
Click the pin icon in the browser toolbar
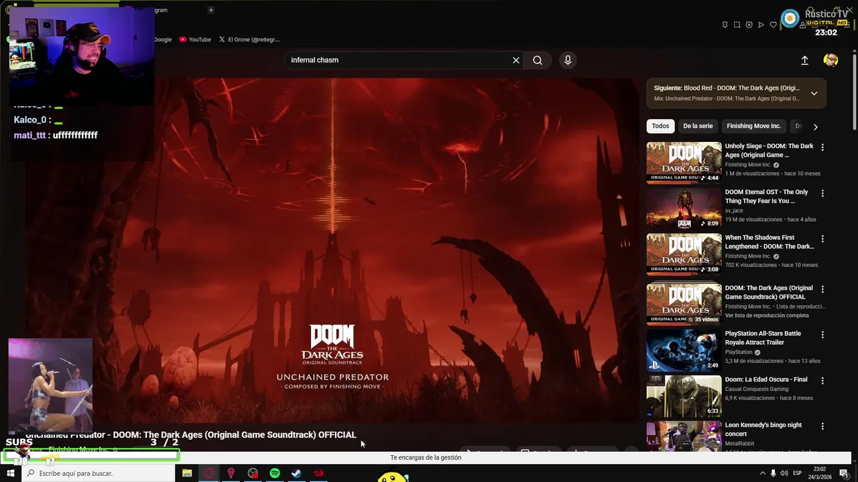click(x=725, y=25)
